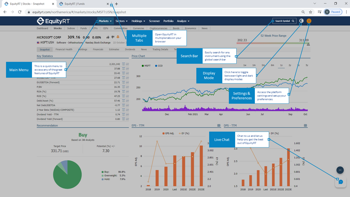This screenshot has height=197, width=350.
Task: Open the Portfolio page
Action: (168, 21)
